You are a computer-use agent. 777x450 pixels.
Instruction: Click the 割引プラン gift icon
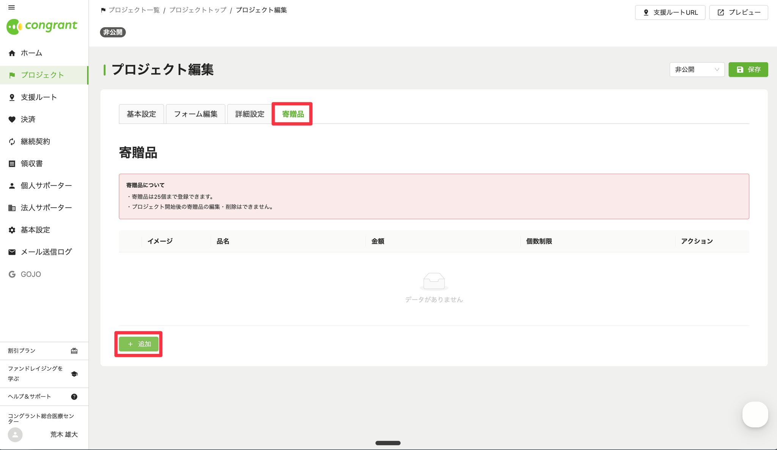point(74,351)
